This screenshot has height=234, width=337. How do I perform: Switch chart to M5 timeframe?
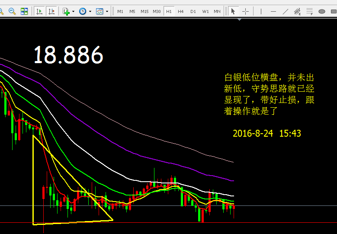tap(132, 11)
